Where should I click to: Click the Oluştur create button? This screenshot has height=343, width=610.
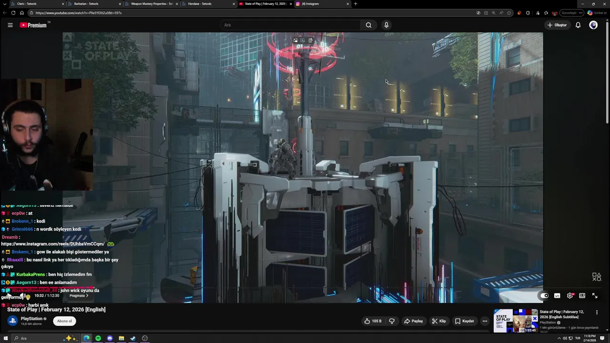[557, 25]
